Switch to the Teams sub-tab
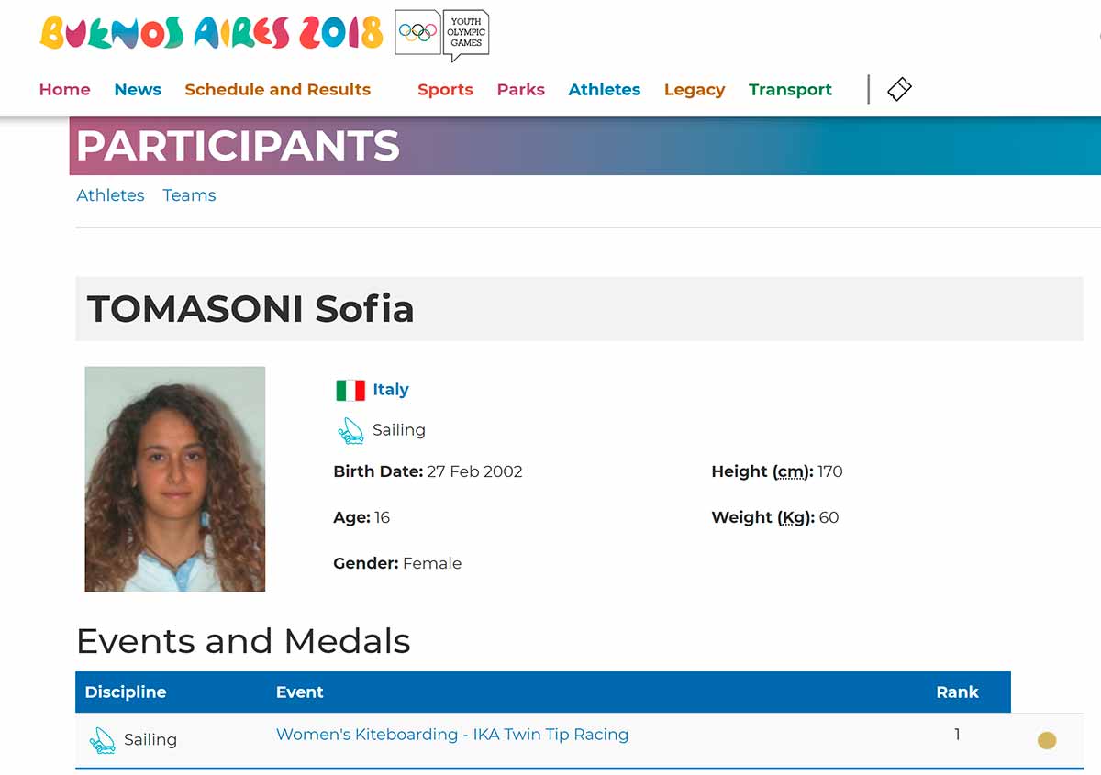The width and height of the screenshot is (1101, 775). point(189,195)
